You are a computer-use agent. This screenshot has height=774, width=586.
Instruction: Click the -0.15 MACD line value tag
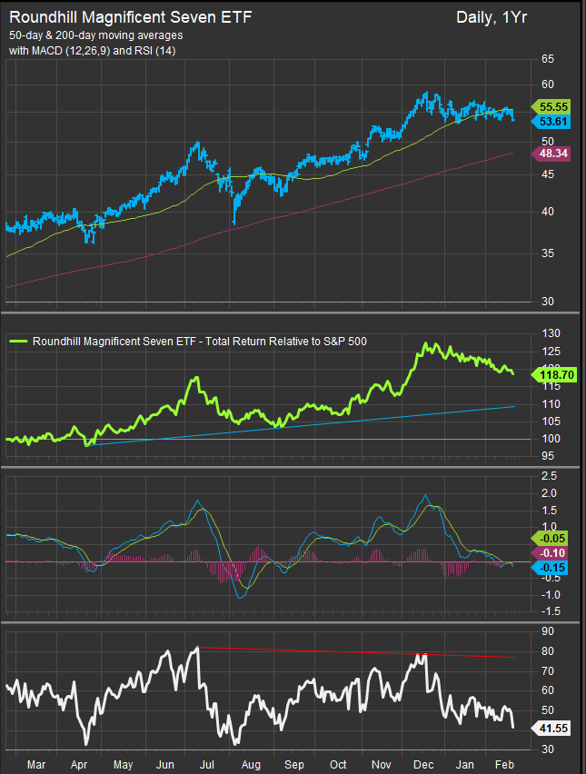tap(550, 568)
